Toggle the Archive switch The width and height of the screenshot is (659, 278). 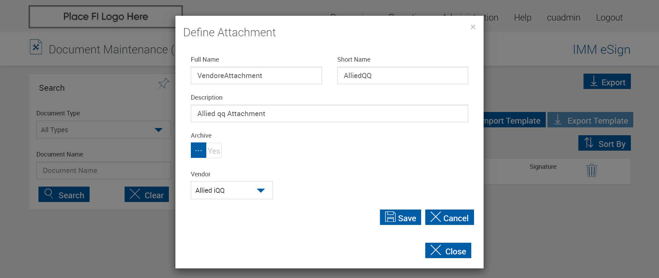click(206, 150)
